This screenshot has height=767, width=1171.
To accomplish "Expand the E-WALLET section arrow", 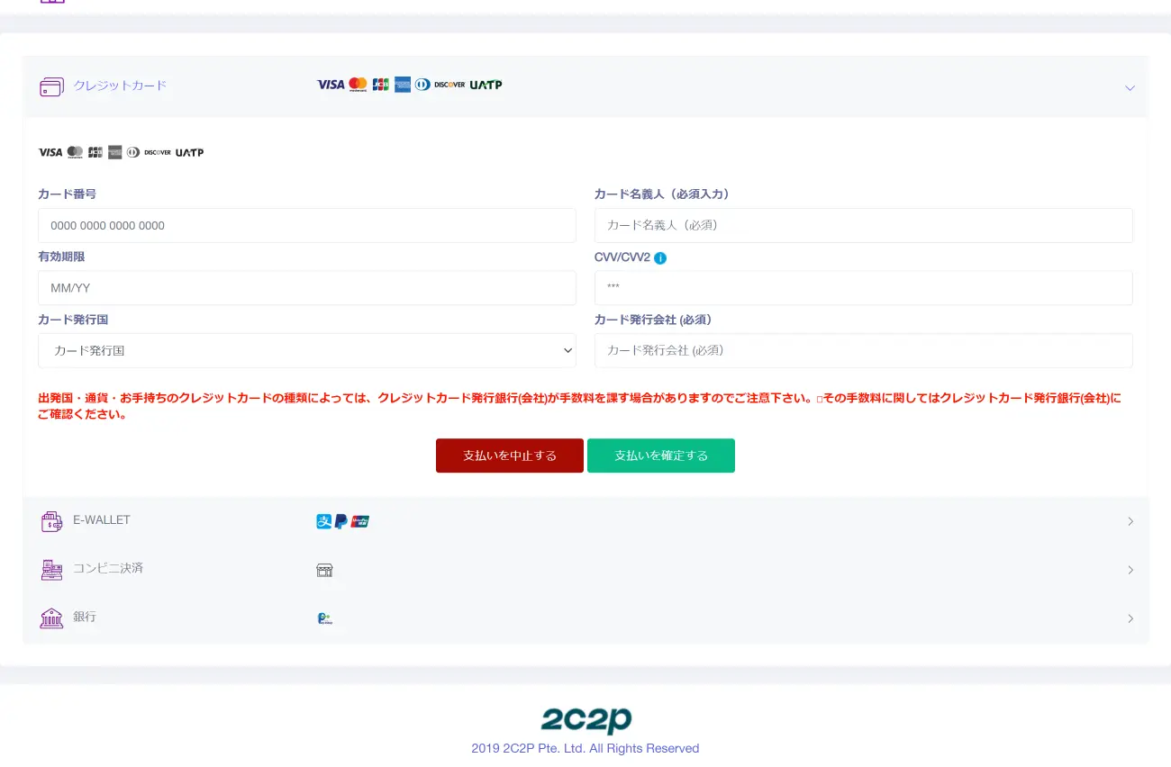I will tap(1130, 521).
